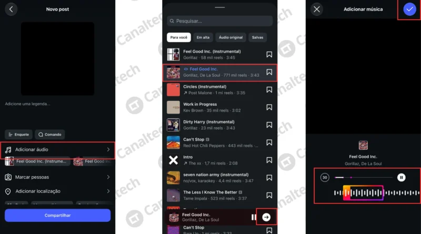Click the person tag icon beside Marcar pessoas
The image size is (421, 234).
(x=8, y=177)
